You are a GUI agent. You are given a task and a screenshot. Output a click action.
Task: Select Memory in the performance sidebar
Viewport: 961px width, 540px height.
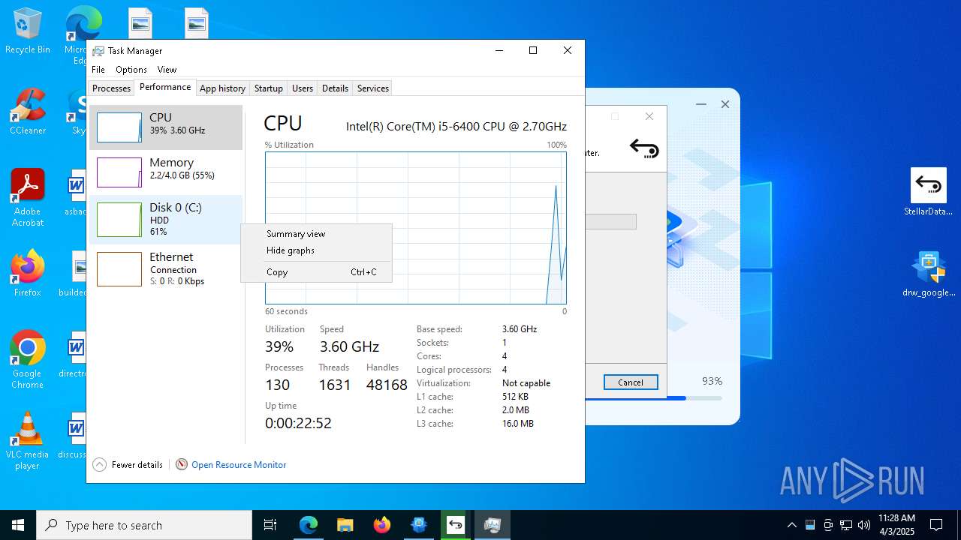[x=166, y=172]
